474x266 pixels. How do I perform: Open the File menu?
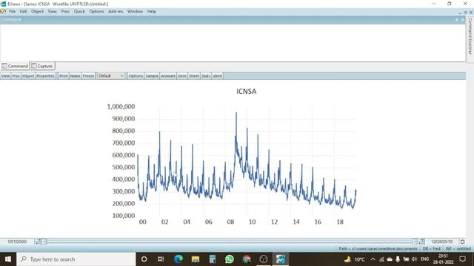[x=12, y=12]
